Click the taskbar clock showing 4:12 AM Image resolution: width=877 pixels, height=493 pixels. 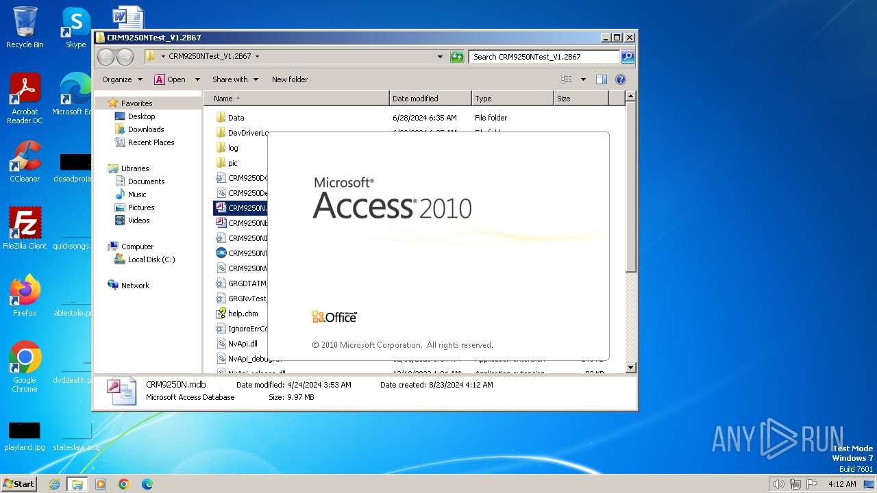[x=842, y=484]
